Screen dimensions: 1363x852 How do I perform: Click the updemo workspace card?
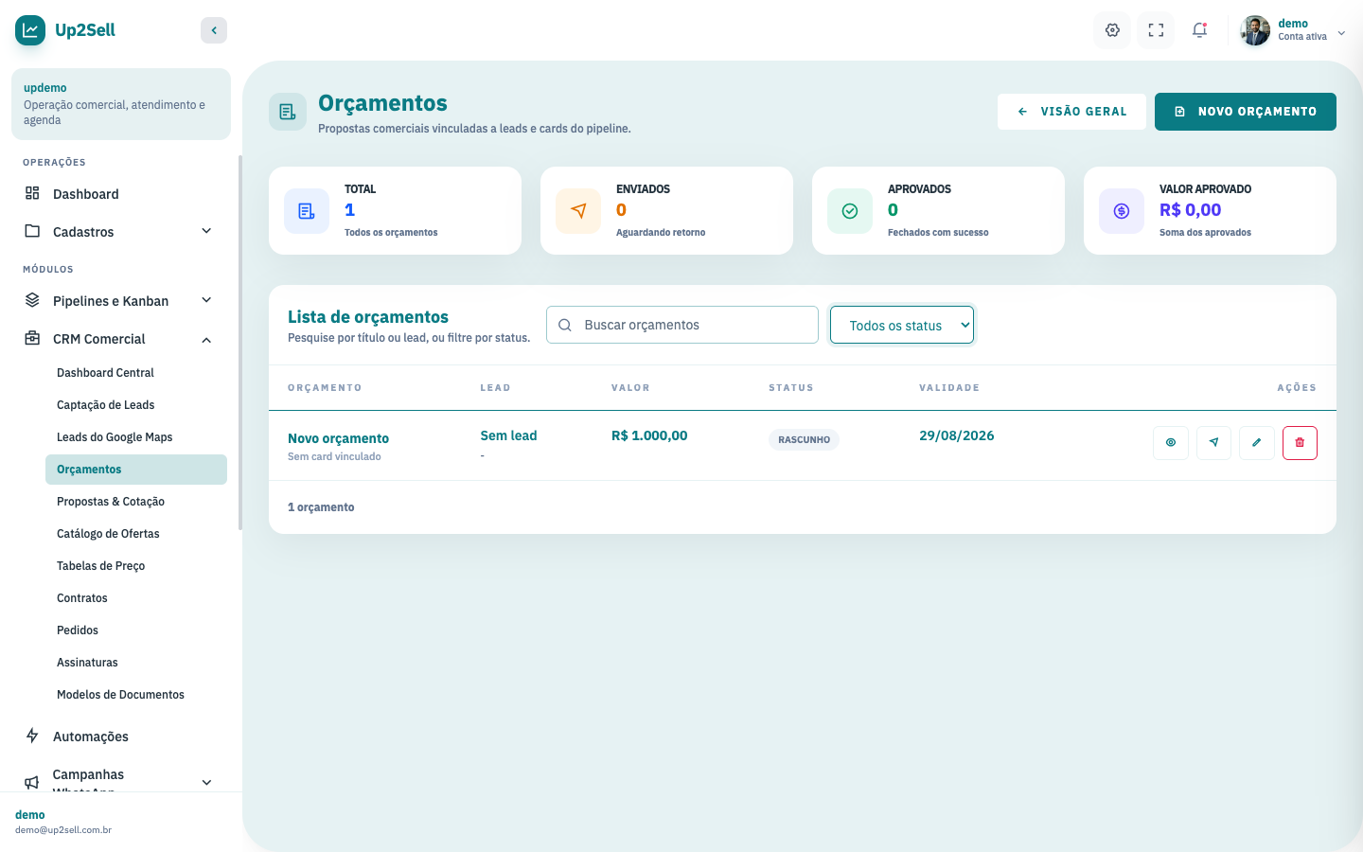(121, 104)
